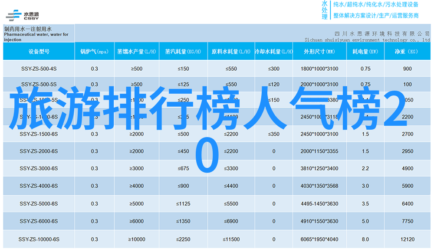434x252 pixels.
Task: Select the 'SSY-ZS-500-4S' model cell
Action: point(39,69)
